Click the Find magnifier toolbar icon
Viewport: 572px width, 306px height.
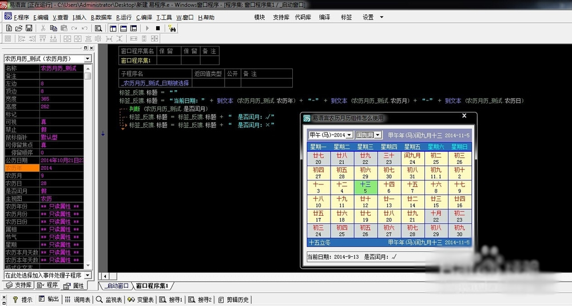coord(98,29)
